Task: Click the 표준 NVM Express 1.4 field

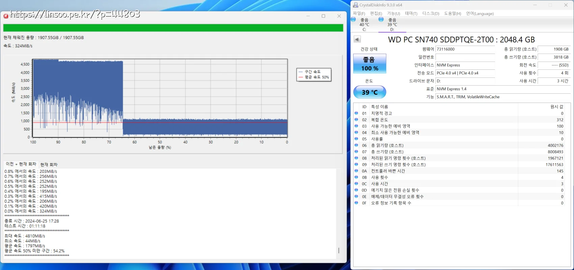Action: [x=503, y=89]
